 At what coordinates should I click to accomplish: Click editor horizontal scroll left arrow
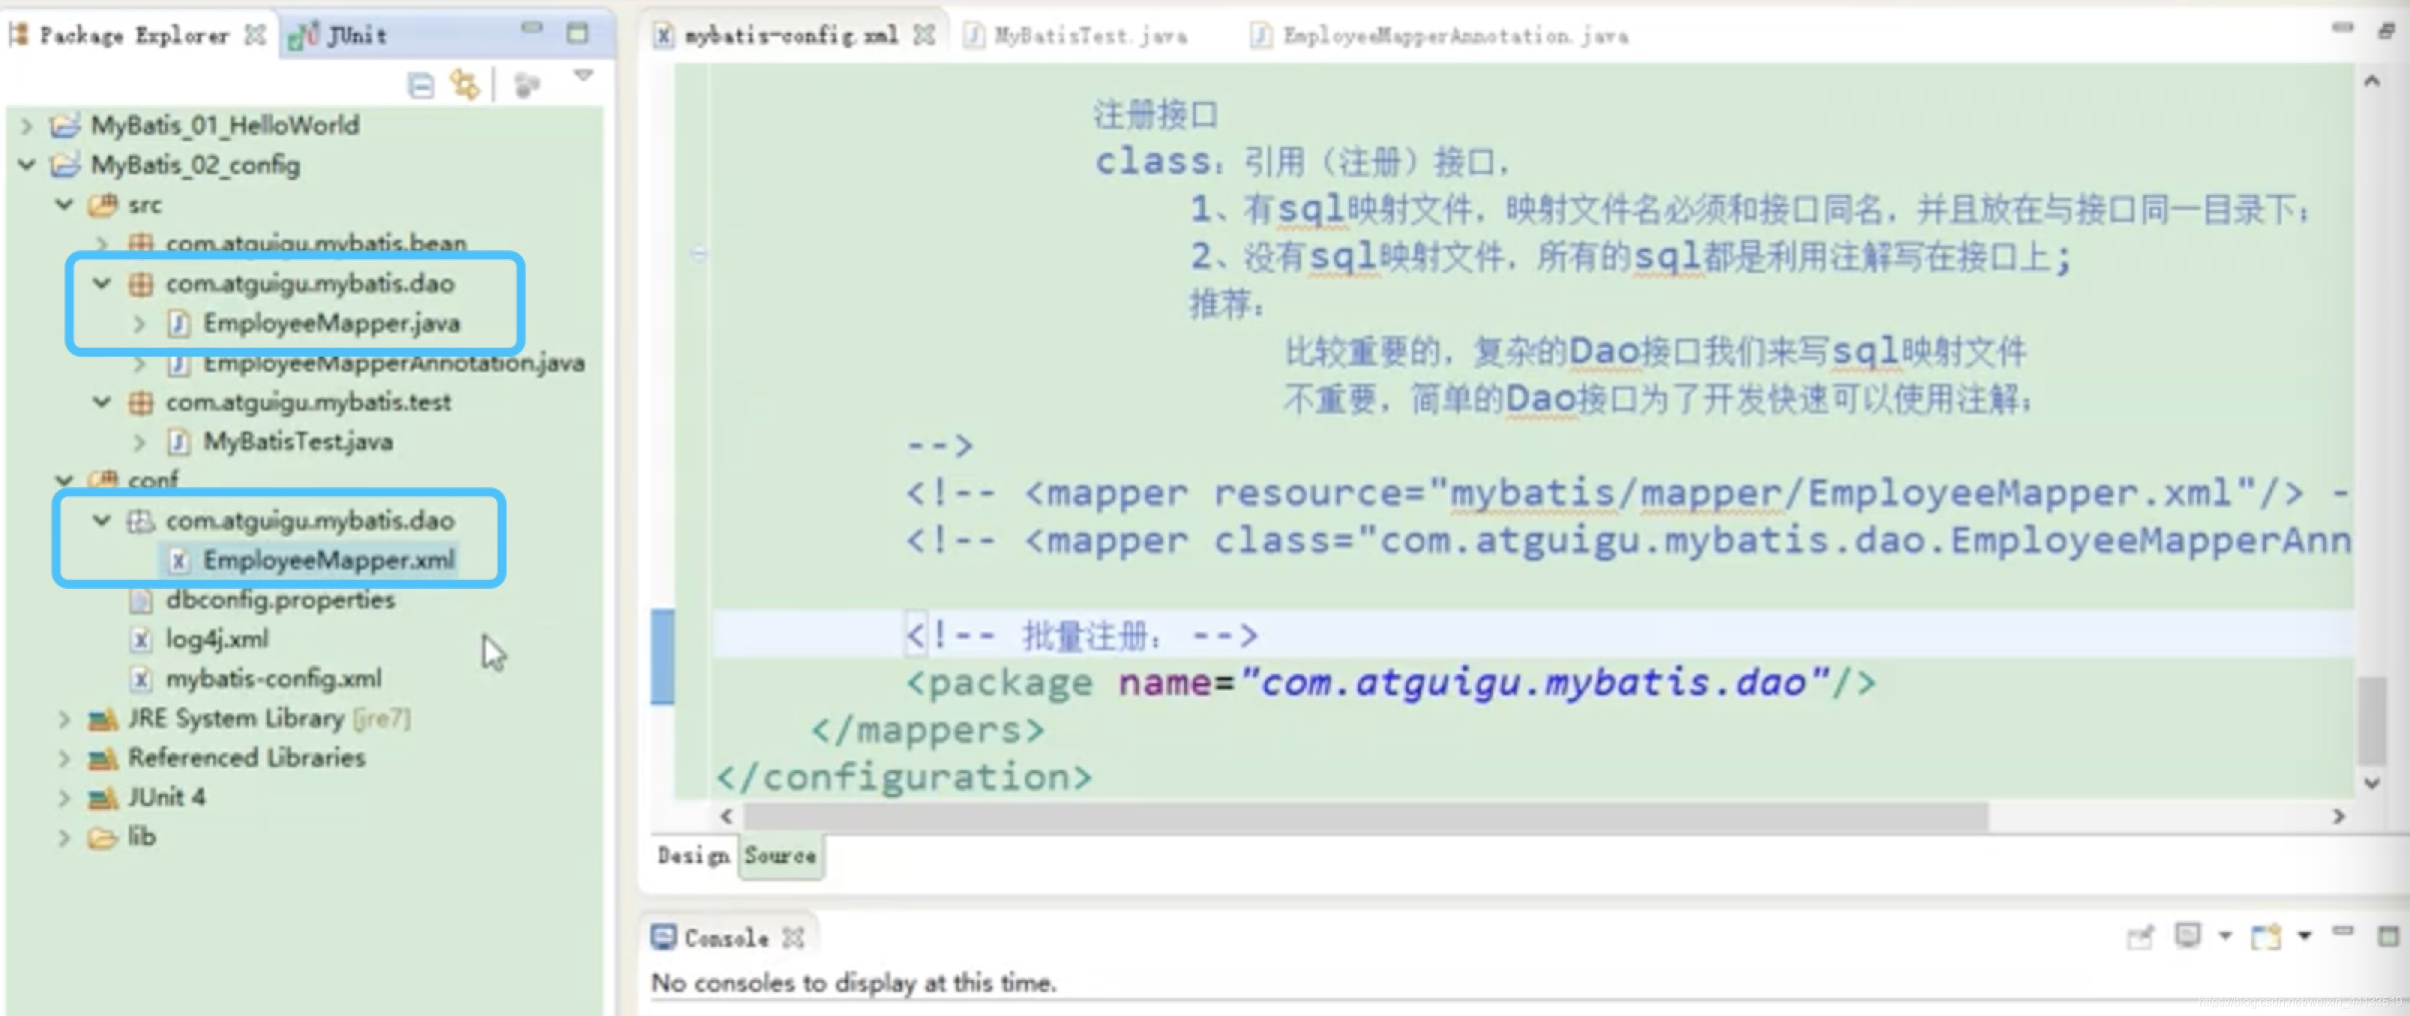[x=726, y=816]
